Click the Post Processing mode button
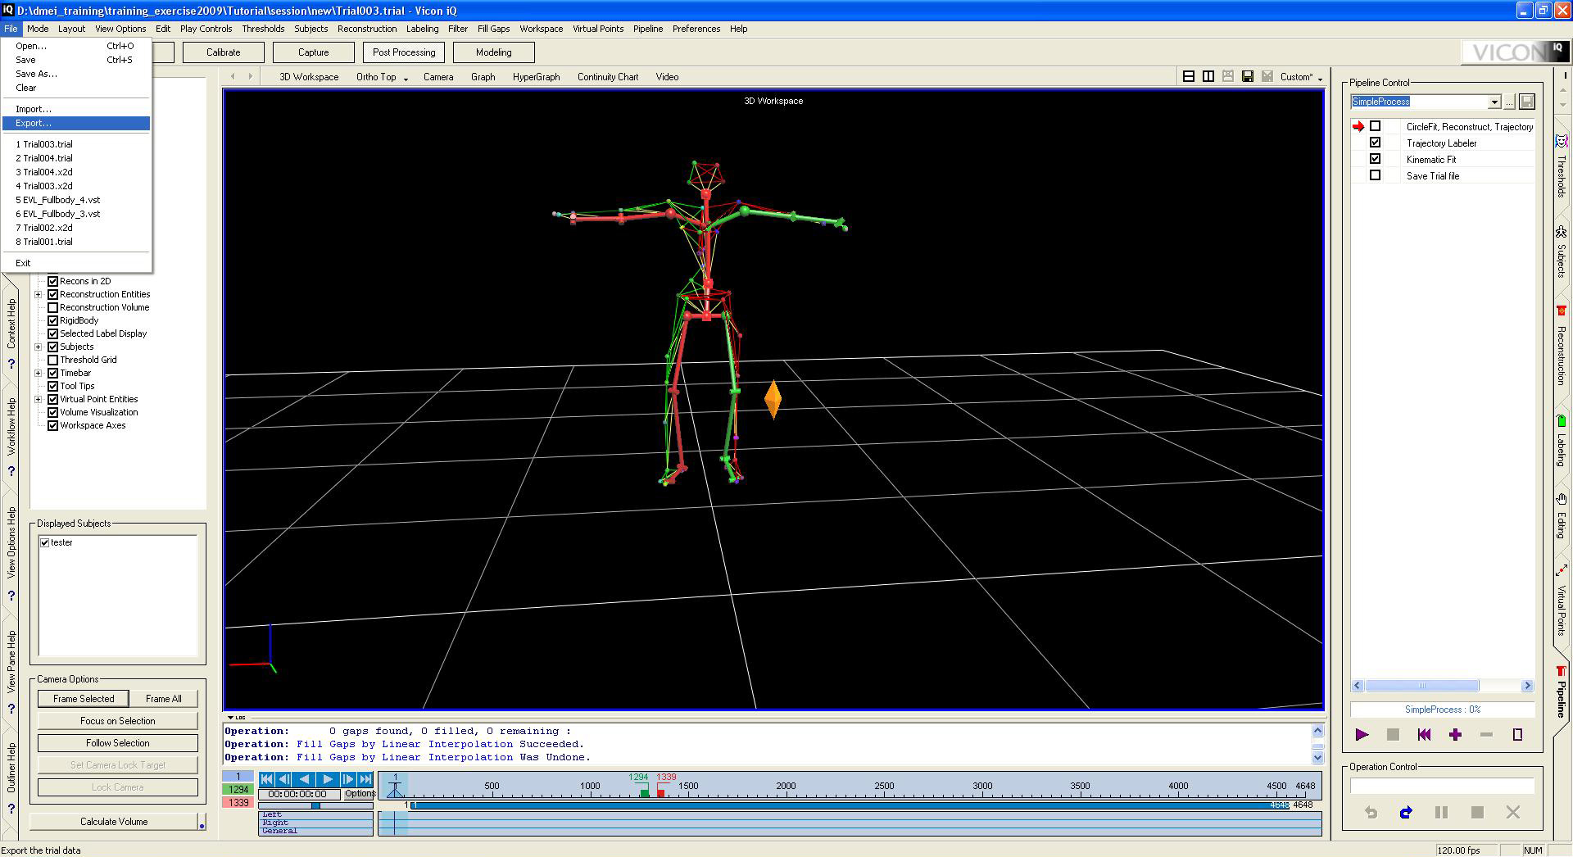The width and height of the screenshot is (1573, 857). coord(404,52)
